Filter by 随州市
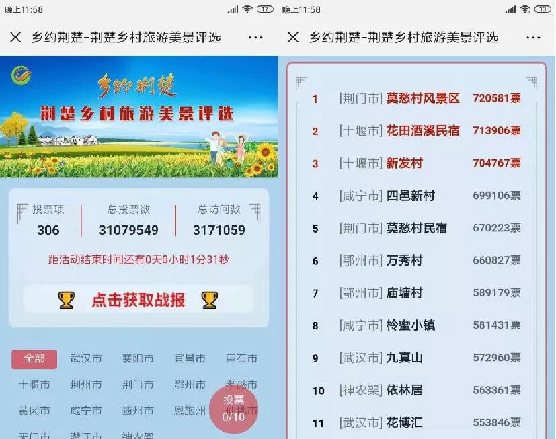Image resolution: width=556 pixels, height=439 pixels. pos(138,411)
